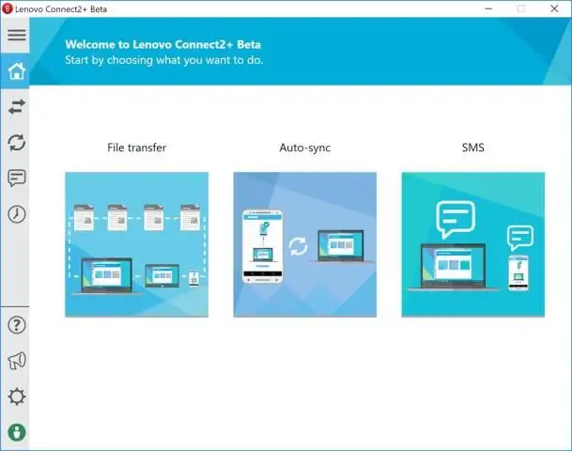Viewport: 572px width, 451px height.
Task: Go to the Home page icon
Action: coord(16,70)
